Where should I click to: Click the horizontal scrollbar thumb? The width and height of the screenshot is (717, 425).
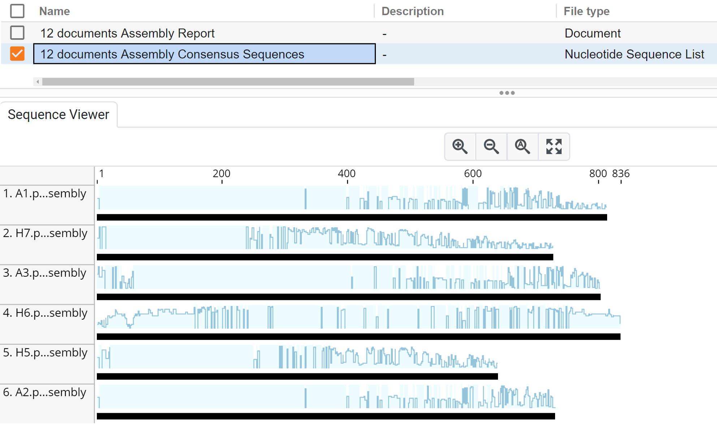[228, 82]
